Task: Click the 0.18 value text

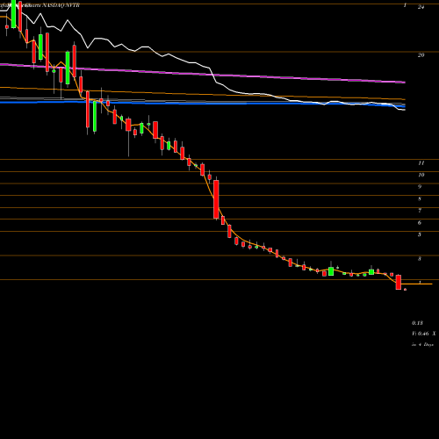Action: click(x=417, y=323)
